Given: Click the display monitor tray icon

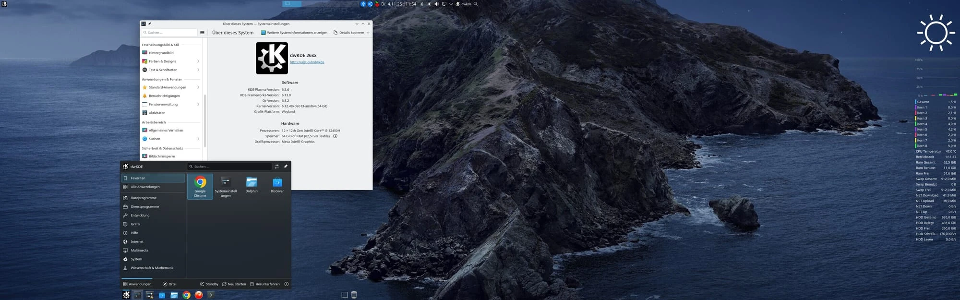Looking at the screenshot, I should (444, 4).
